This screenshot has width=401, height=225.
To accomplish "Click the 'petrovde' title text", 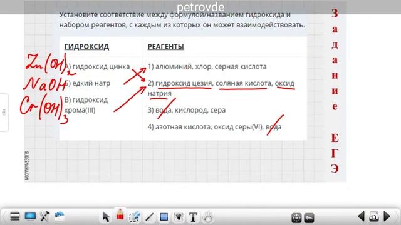I will click(200, 7).
